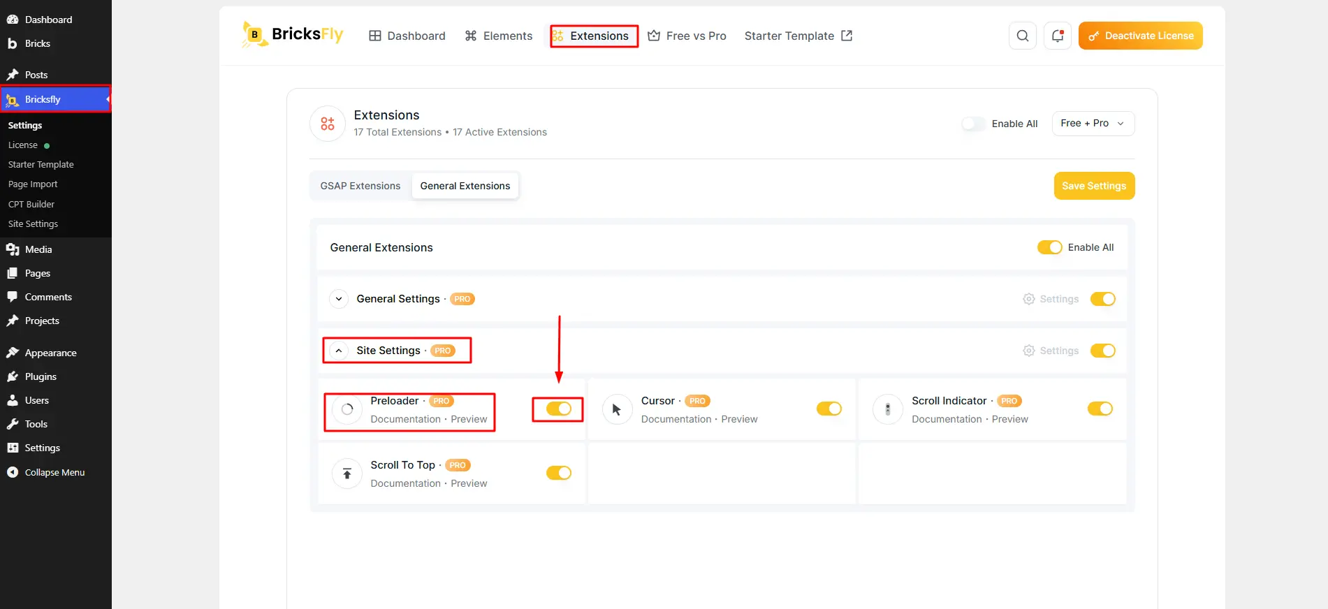The width and height of the screenshot is (1328, 609).
Task: Open the Free + Pro dropdown
Action: point(1093,124)
